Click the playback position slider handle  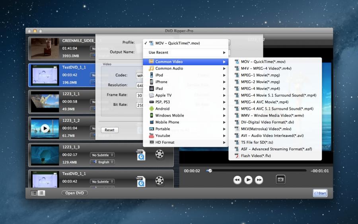(x=210, y=171)
